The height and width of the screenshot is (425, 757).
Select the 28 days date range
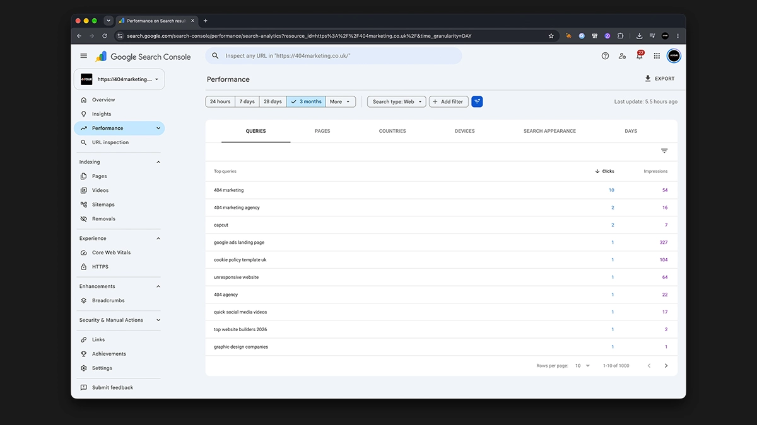pyautogui.click(x=273, y=101)
